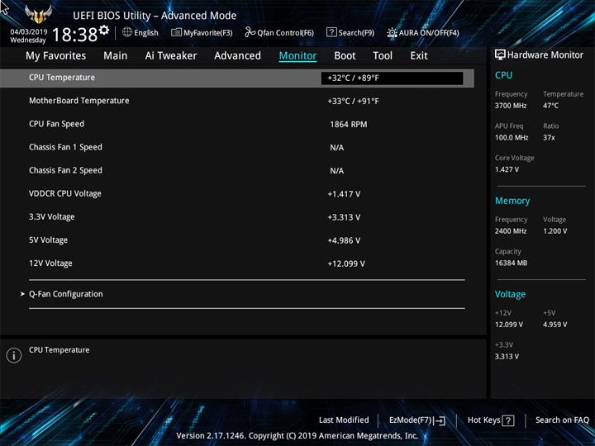Select MotherBoard Temperature row
The image size is (595, 446).
pos(79,101)
